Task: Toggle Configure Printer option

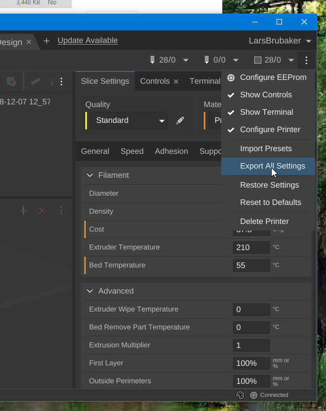Action: coord(268,129)
